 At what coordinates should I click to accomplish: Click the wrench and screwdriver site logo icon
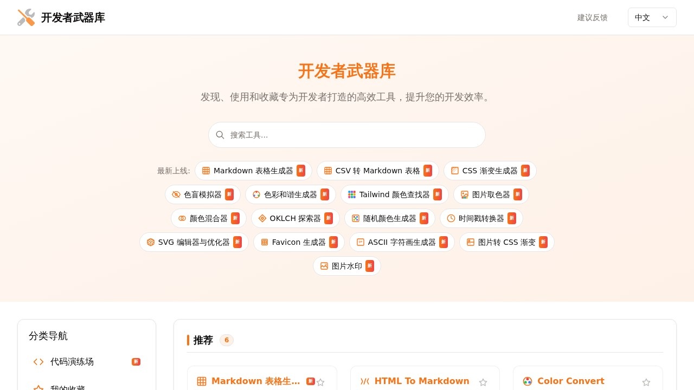point(25,17)
